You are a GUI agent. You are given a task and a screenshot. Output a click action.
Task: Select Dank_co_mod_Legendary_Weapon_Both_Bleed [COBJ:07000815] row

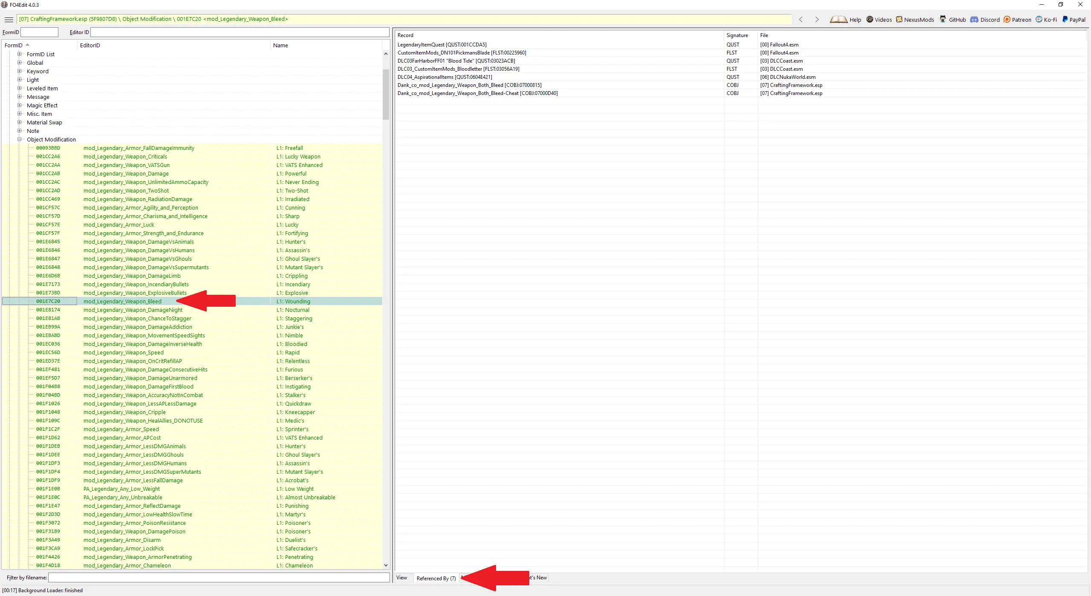(740, 85)
